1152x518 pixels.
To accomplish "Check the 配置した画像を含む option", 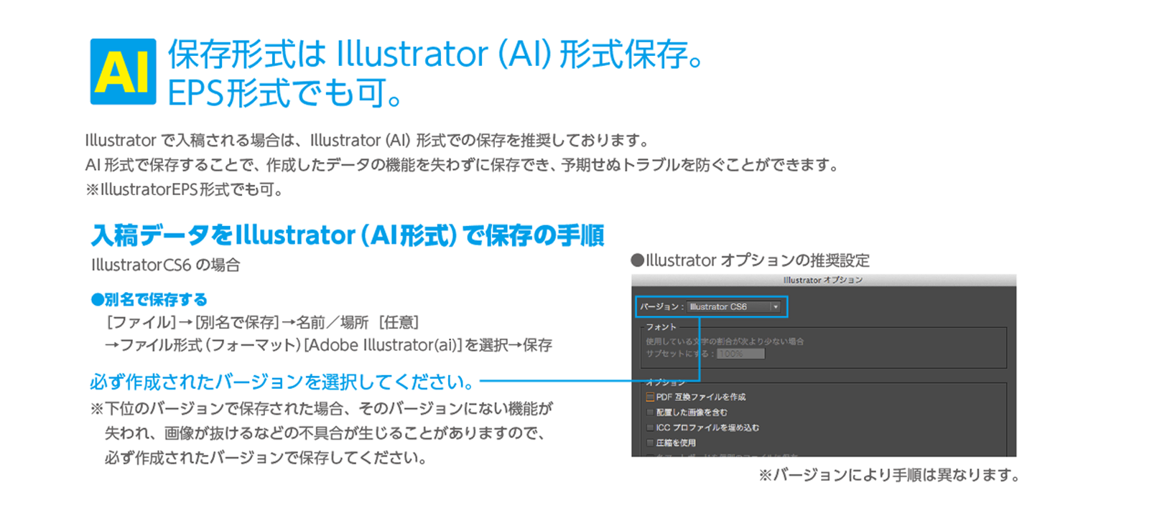I will (x=650, y=413).
